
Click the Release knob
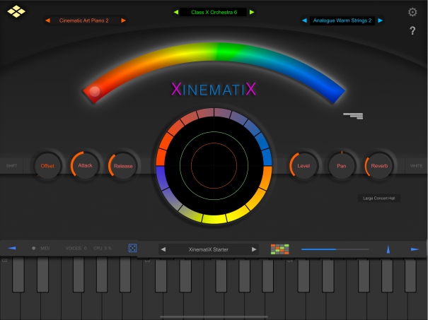coord(123,166)
